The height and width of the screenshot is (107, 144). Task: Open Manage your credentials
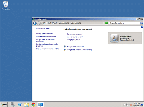point(44,33)
